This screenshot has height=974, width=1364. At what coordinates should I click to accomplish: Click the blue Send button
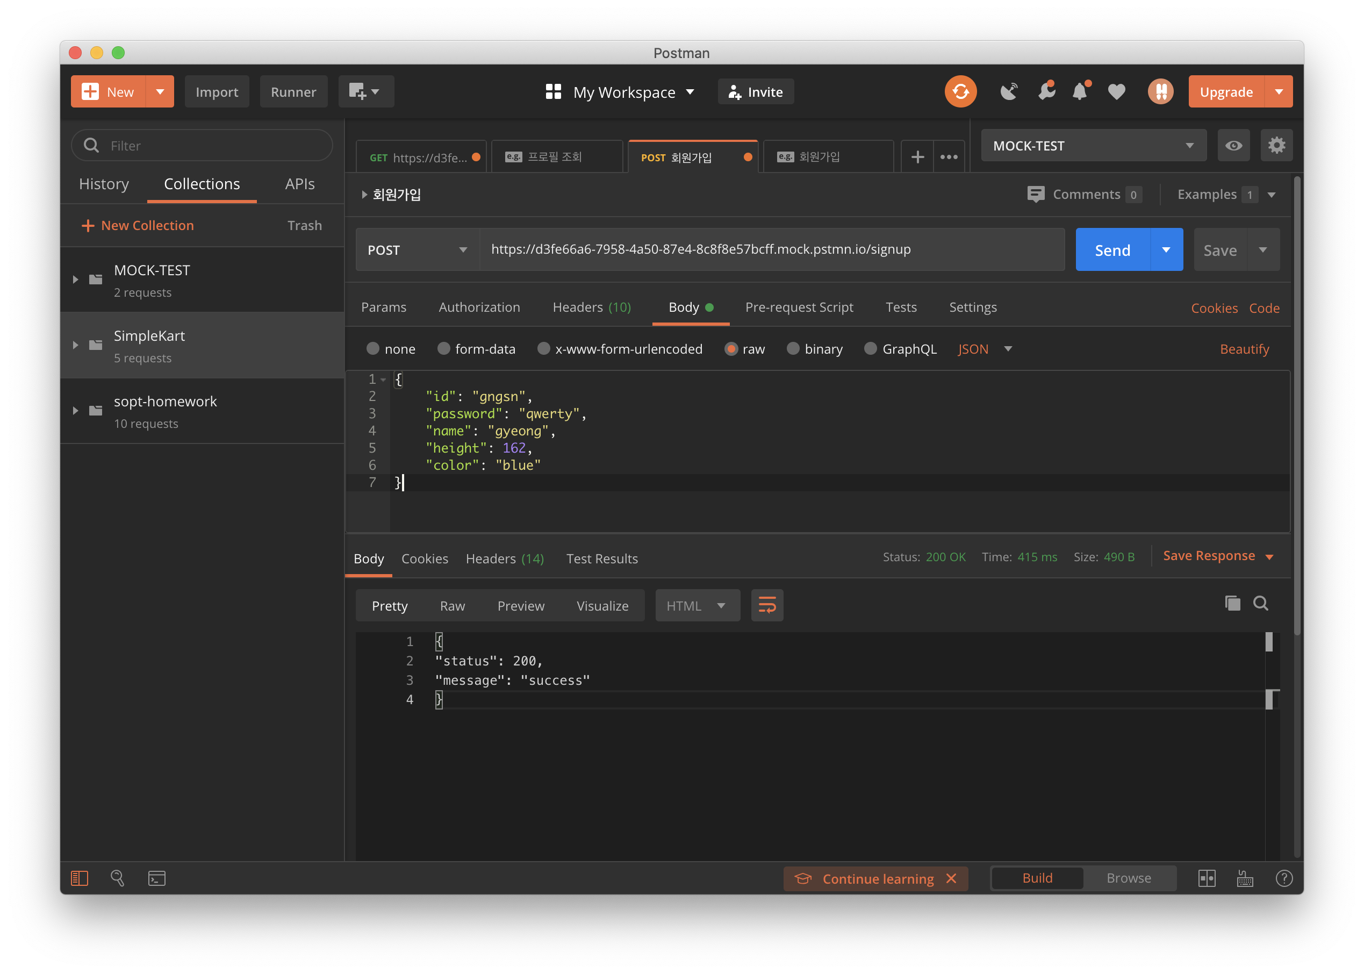[x=1112, y=250]
